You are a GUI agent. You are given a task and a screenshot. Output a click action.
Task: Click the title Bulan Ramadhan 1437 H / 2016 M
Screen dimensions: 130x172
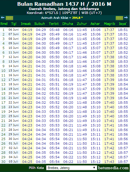click(64, 4)
